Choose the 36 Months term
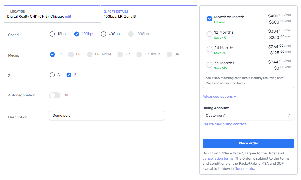Image resolution: width=301 pixels, height=180 pixels. coord(210,65)
